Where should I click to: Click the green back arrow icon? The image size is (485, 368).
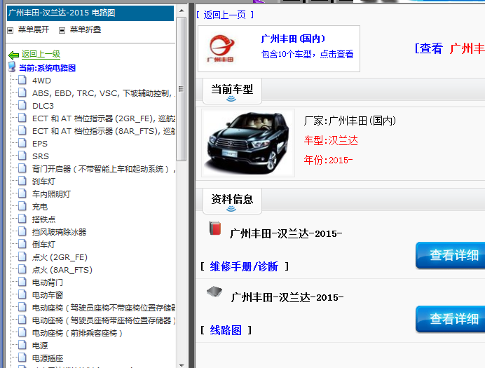pos(13,55)
